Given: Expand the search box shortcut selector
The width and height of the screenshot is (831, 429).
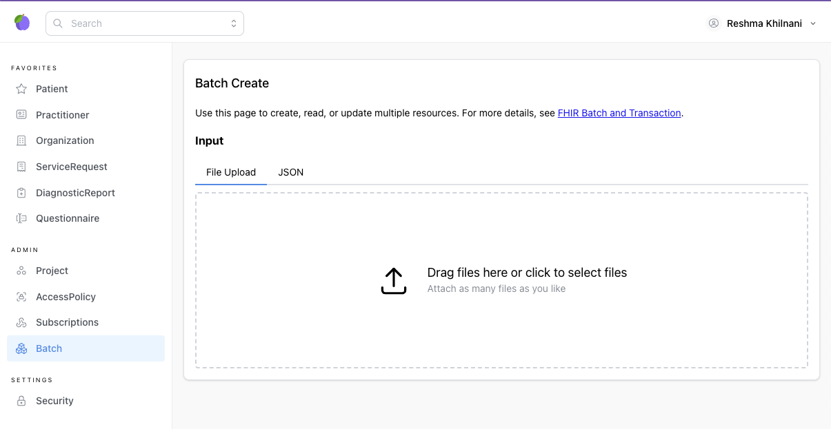Looking at the screenshot, I should click(x=233, y=23).
